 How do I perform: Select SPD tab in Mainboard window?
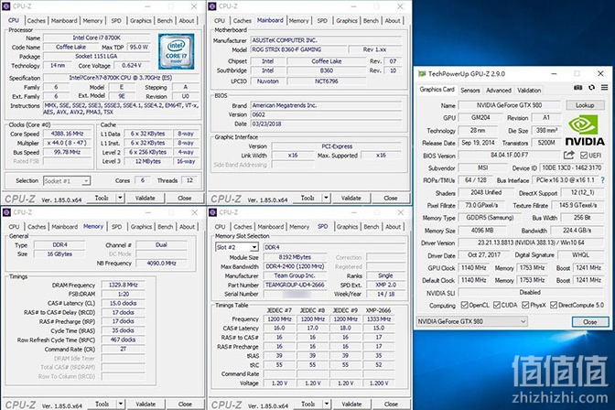point(322,21)
